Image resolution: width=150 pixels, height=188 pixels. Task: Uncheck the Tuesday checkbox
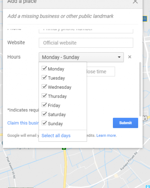click(x=44, y=77)
